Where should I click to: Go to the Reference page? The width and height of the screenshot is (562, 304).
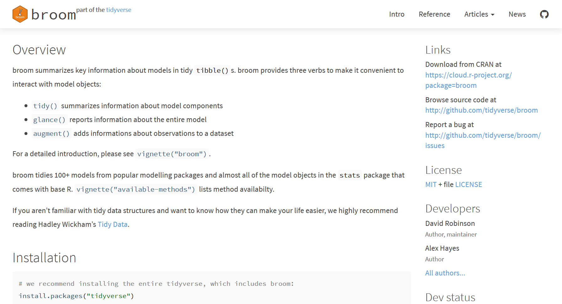pos(434,14)
